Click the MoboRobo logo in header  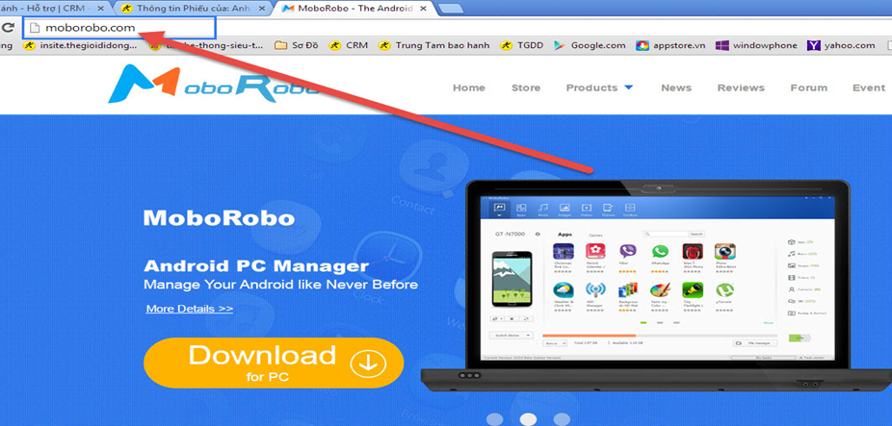213,86
